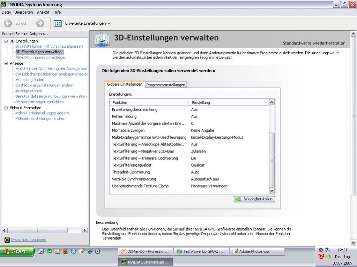Select the Mipmaps erzwingen row
Viewport: 357px width, 267px height.
(189, 130)
